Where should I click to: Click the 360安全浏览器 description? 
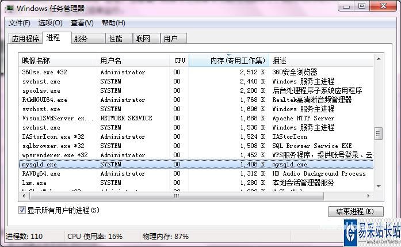[295, 72]
